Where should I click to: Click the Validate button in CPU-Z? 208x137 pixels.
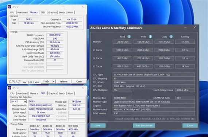(x=63, y=82)
